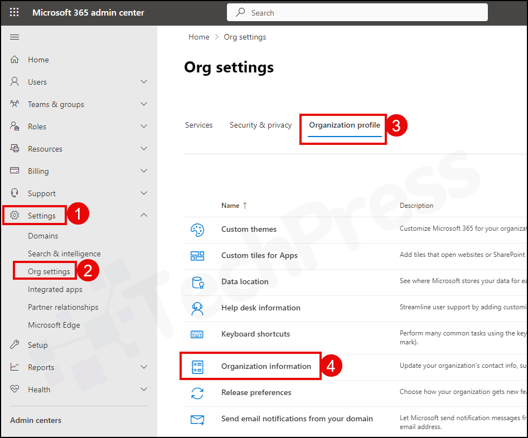
Task: Expand the Health chevron
Action: tap(144, 389)
